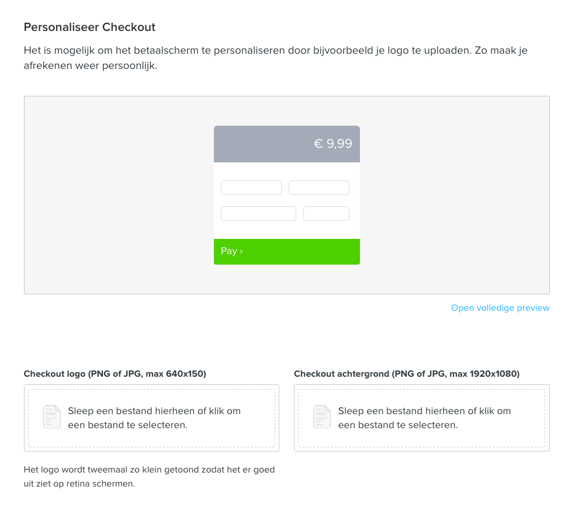Select a file for the Checkout logo upload

click(x=151, y=418)
